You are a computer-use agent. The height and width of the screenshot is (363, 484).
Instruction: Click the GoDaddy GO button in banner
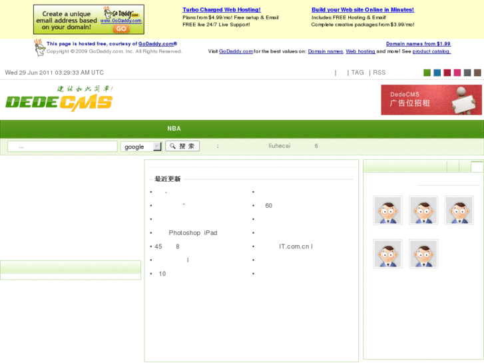tap(121, 29)
